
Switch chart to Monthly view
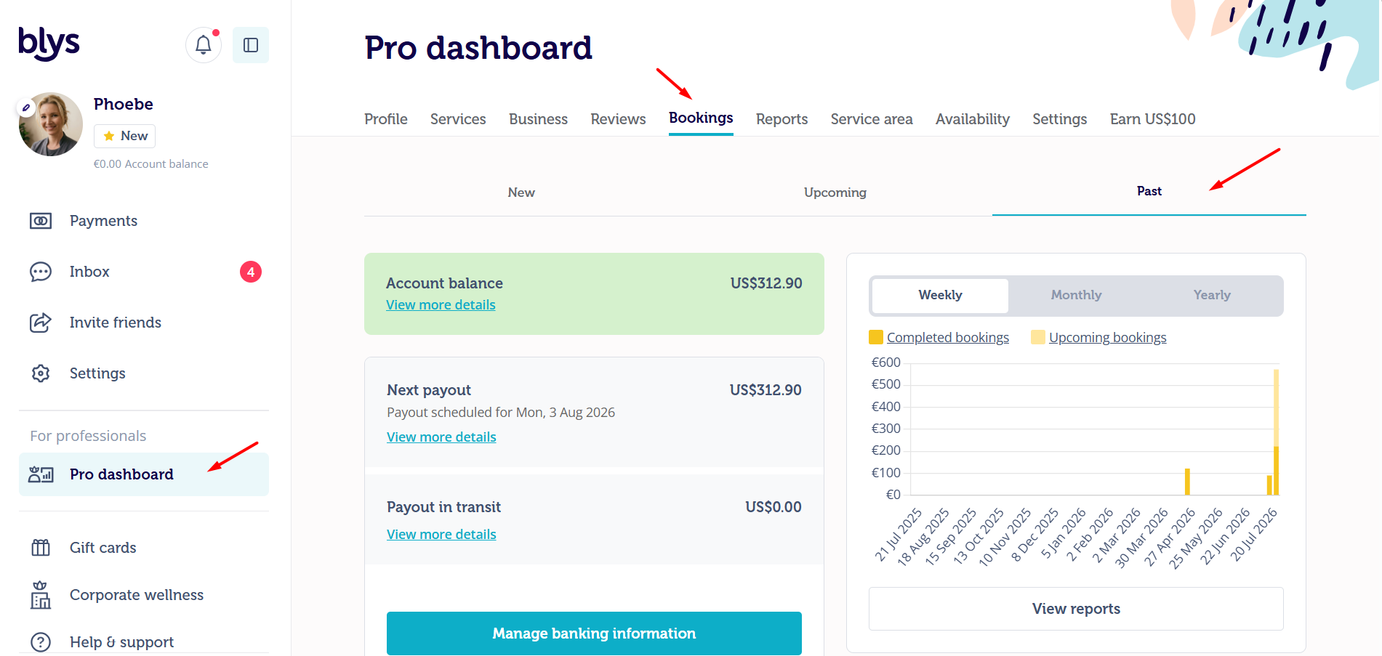(x=1076, y=296)
